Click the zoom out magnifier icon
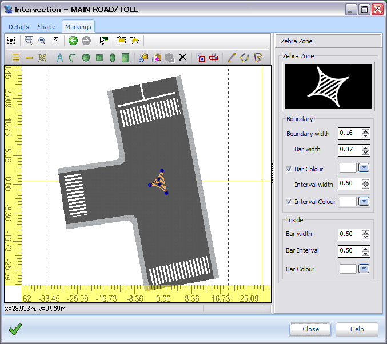 42,41
